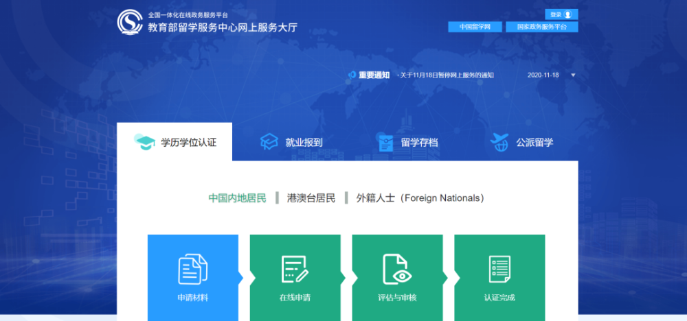The width and height of the screenshot is (687, 321).
Task: Click the graduation cap icon for 学历学位认证
Action: coord(144,142)
